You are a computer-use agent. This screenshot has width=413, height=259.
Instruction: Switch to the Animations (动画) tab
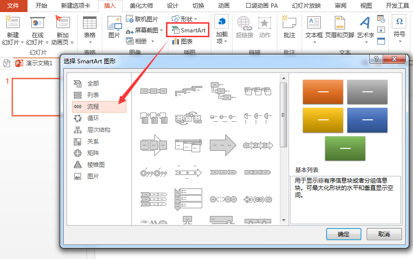pos(223,5)
